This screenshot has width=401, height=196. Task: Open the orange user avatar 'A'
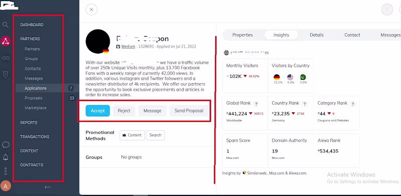6,186
